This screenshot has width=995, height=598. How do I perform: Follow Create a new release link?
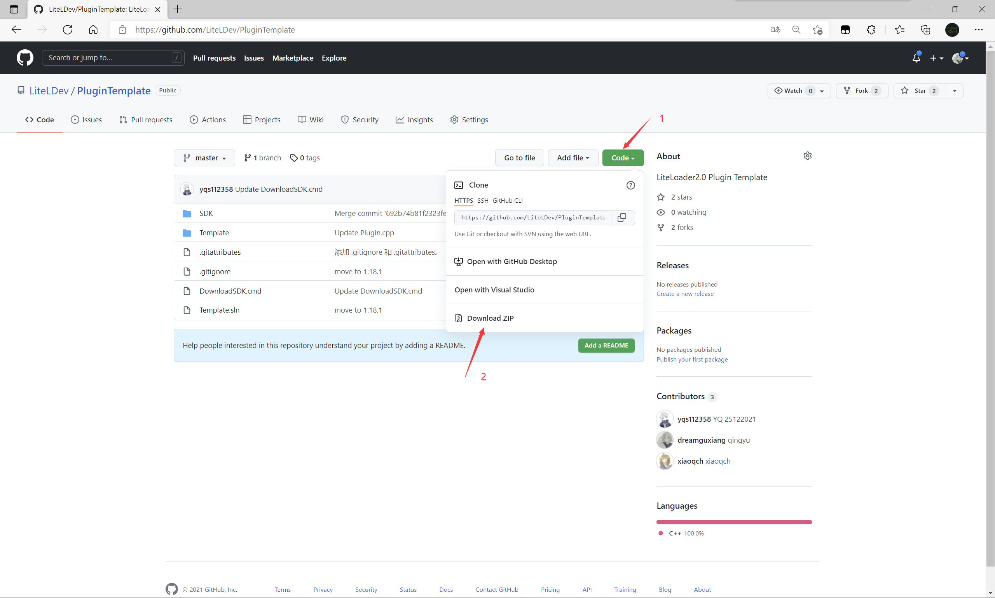coord(685,294)
